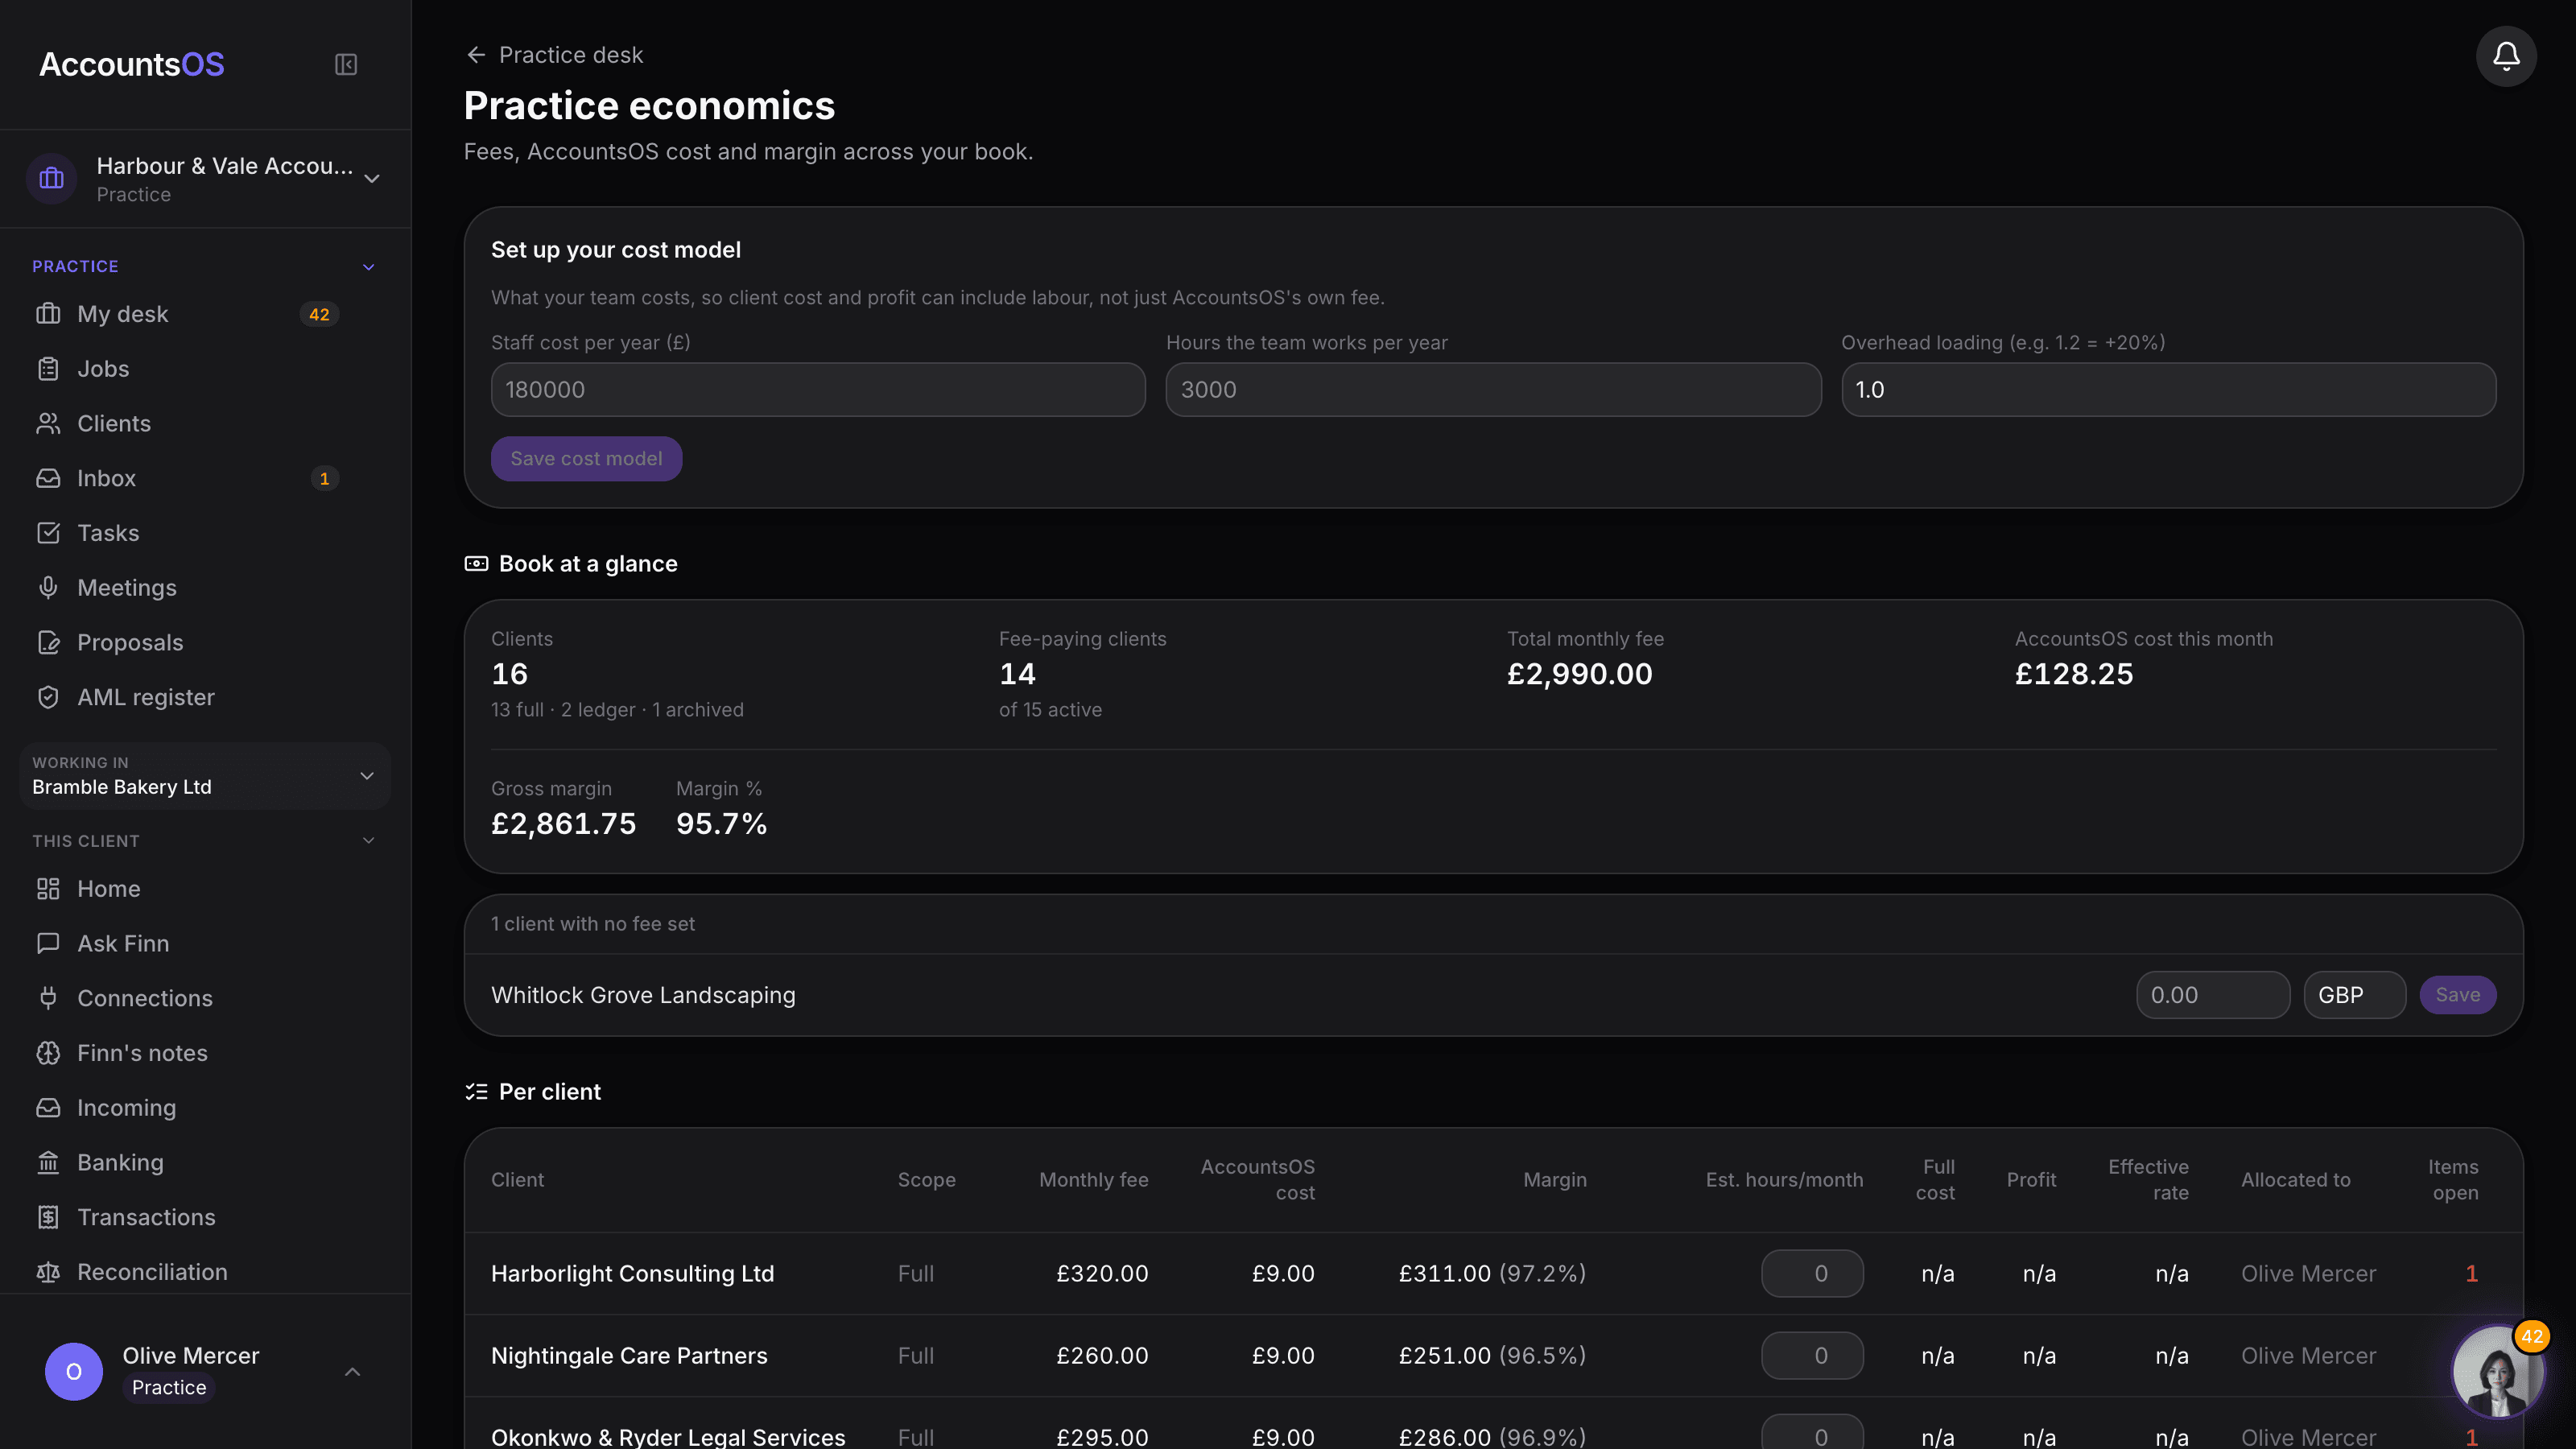
Task: Collapse the THIS CLIENT section
Action: [368, 841]
